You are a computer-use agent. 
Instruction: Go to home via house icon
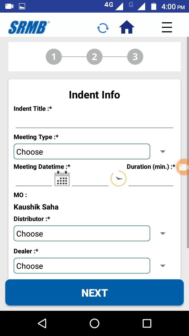point(127,27)
